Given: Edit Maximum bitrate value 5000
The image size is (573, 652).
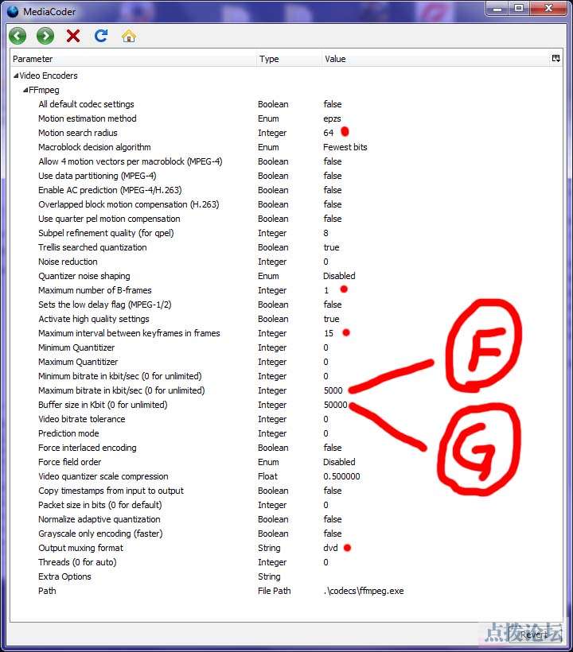Looking at the screenshot, I should click(333, 390).
